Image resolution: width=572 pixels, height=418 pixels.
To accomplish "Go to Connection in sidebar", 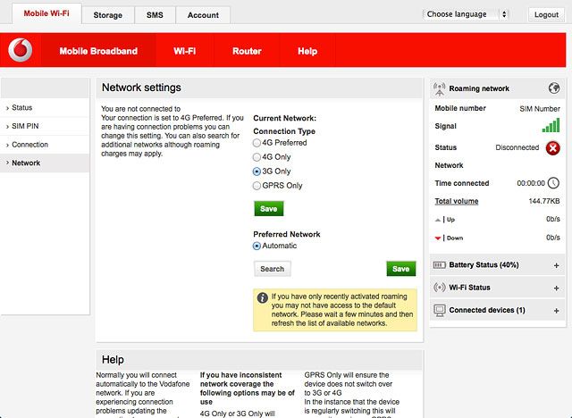I will [45, 145].
